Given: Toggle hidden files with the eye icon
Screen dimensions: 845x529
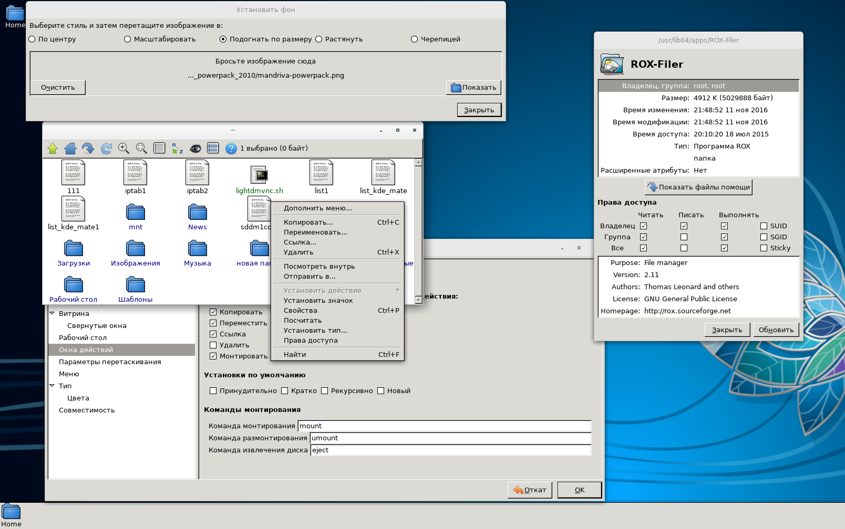Looking at the screenshot, I should click(195, 149).
